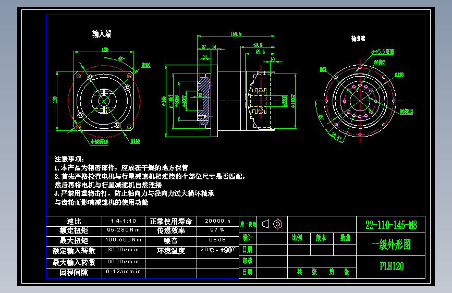Select the 一级外形图 drawing title
The image size is (452, 293).
click(x=391, y=245)
